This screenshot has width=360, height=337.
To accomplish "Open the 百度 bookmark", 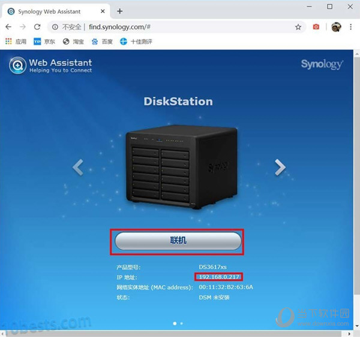I will pyautogui.click(x=102, y=41).
